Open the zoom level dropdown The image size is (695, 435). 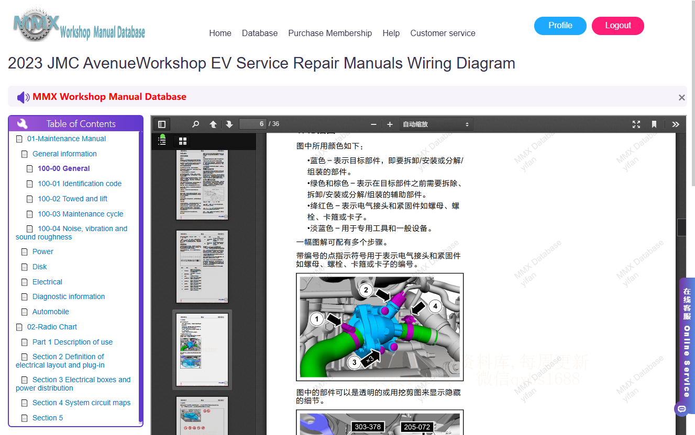click(x=436, y=124)
